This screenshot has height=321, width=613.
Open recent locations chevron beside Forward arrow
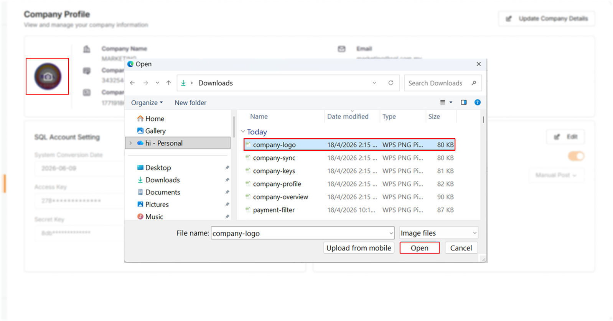click(x=157, y=83)
